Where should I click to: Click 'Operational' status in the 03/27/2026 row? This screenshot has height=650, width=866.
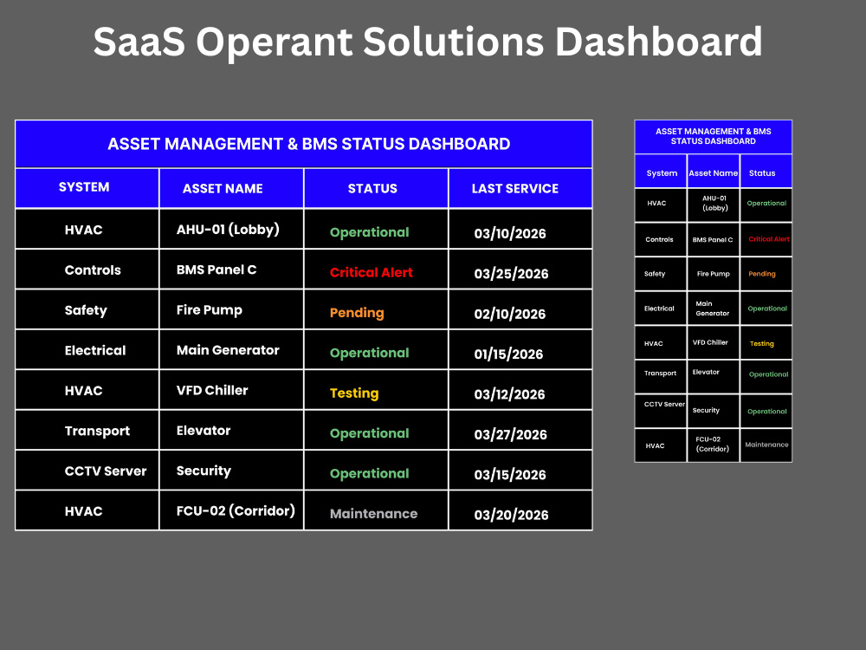click(369, 434)
